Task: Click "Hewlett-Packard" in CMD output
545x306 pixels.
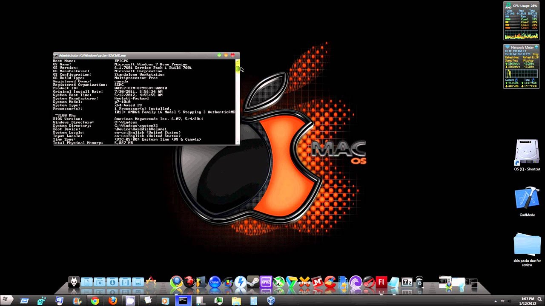Action: (131, 98)
